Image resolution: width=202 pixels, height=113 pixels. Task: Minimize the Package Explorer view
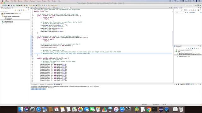(26, 8)
